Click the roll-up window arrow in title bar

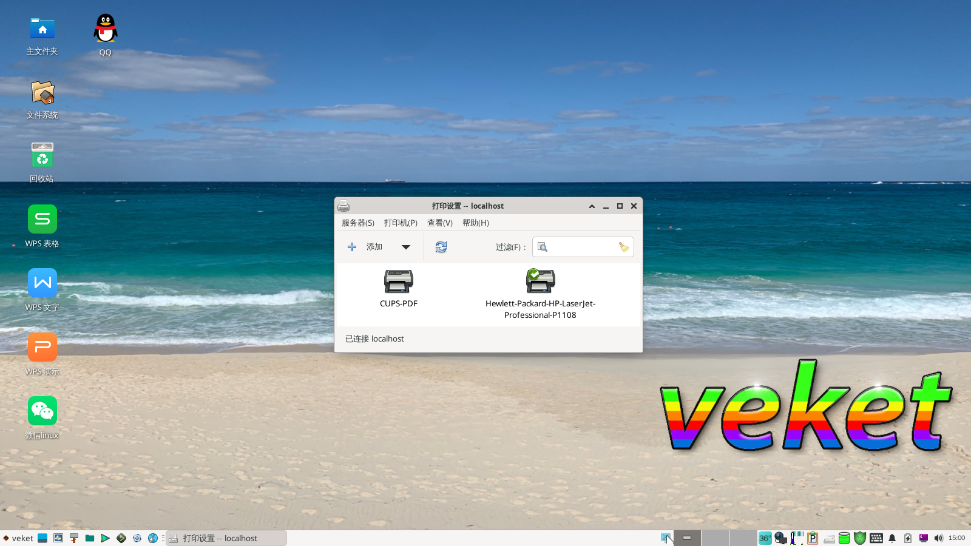point(592,206)
